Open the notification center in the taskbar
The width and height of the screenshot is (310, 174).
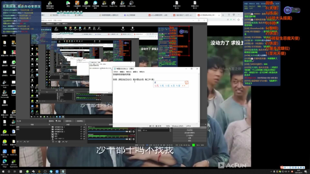click(306, 171)
